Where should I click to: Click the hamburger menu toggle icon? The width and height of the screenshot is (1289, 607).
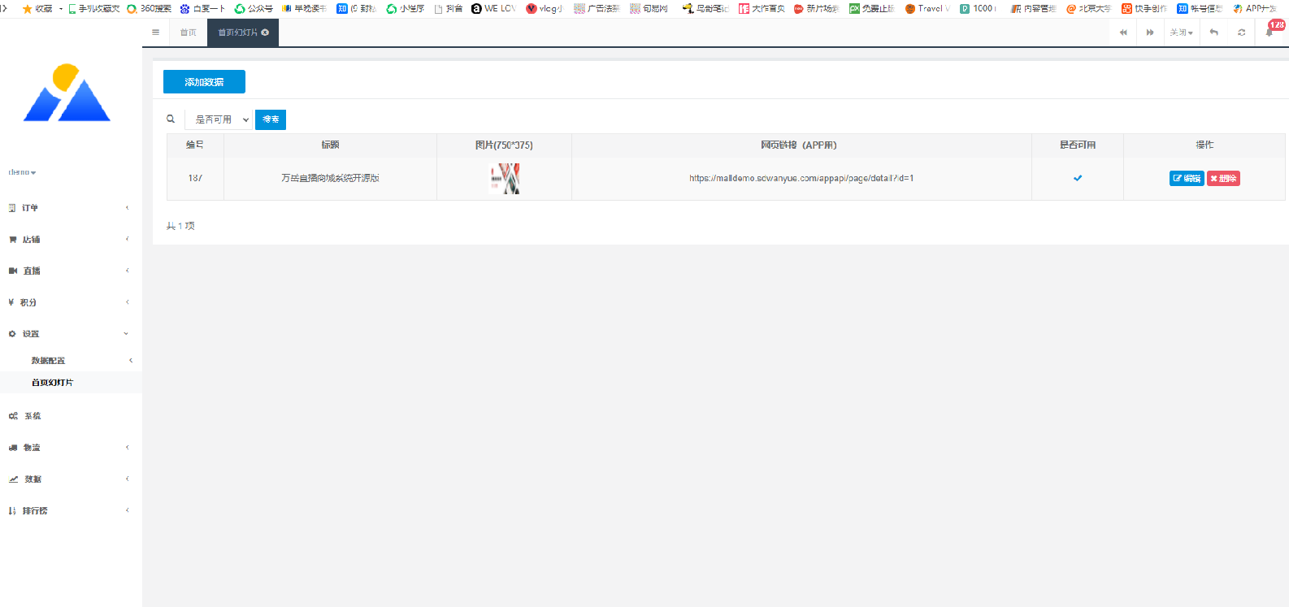pyautogui.click(x=155, y=33)
